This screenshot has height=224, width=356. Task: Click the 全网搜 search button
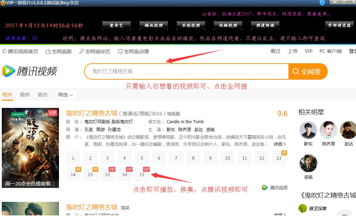pos(308,71)
